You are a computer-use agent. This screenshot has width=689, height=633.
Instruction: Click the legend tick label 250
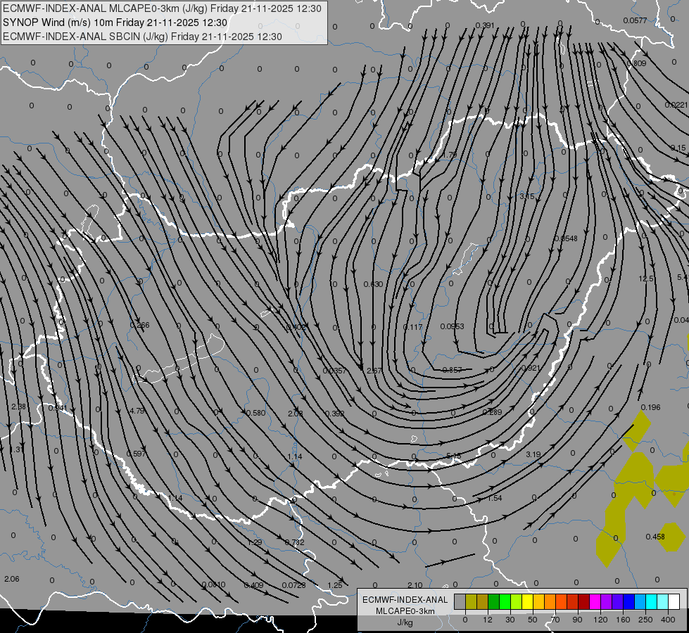coord(645,620)
